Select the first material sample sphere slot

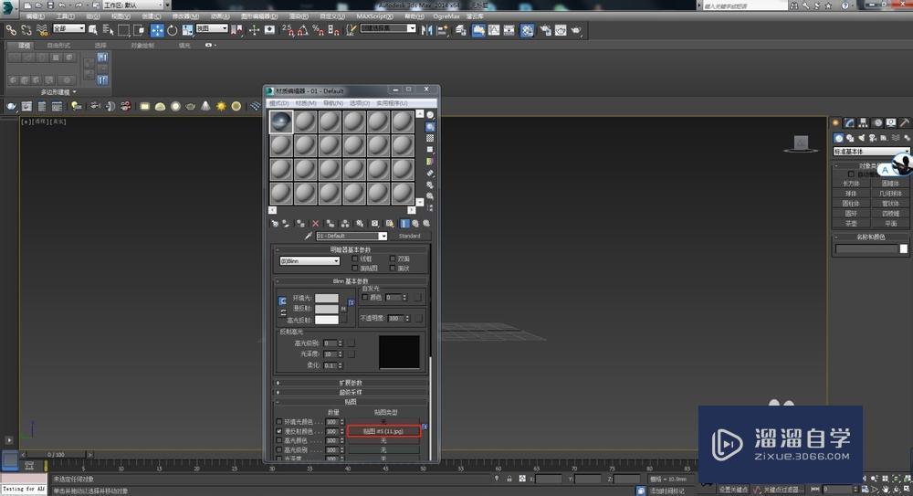click(x=281, y=121)
